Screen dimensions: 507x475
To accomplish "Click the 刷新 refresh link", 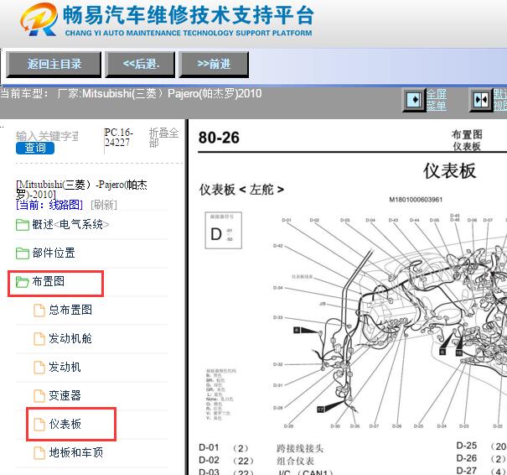I will [104, 205].
